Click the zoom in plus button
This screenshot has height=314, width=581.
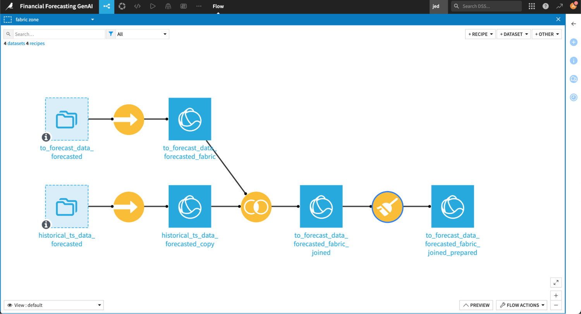[x=556, y=295]
